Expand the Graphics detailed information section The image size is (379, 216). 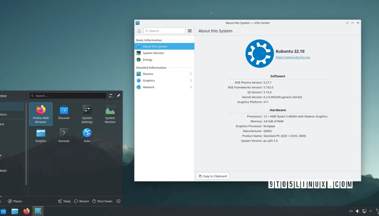pos(191,80)
